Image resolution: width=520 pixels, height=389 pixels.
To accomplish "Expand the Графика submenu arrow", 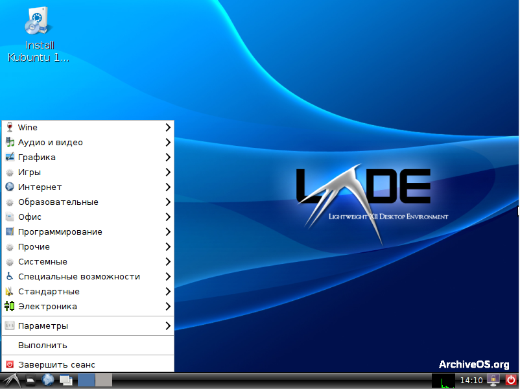I will point(168,157).
